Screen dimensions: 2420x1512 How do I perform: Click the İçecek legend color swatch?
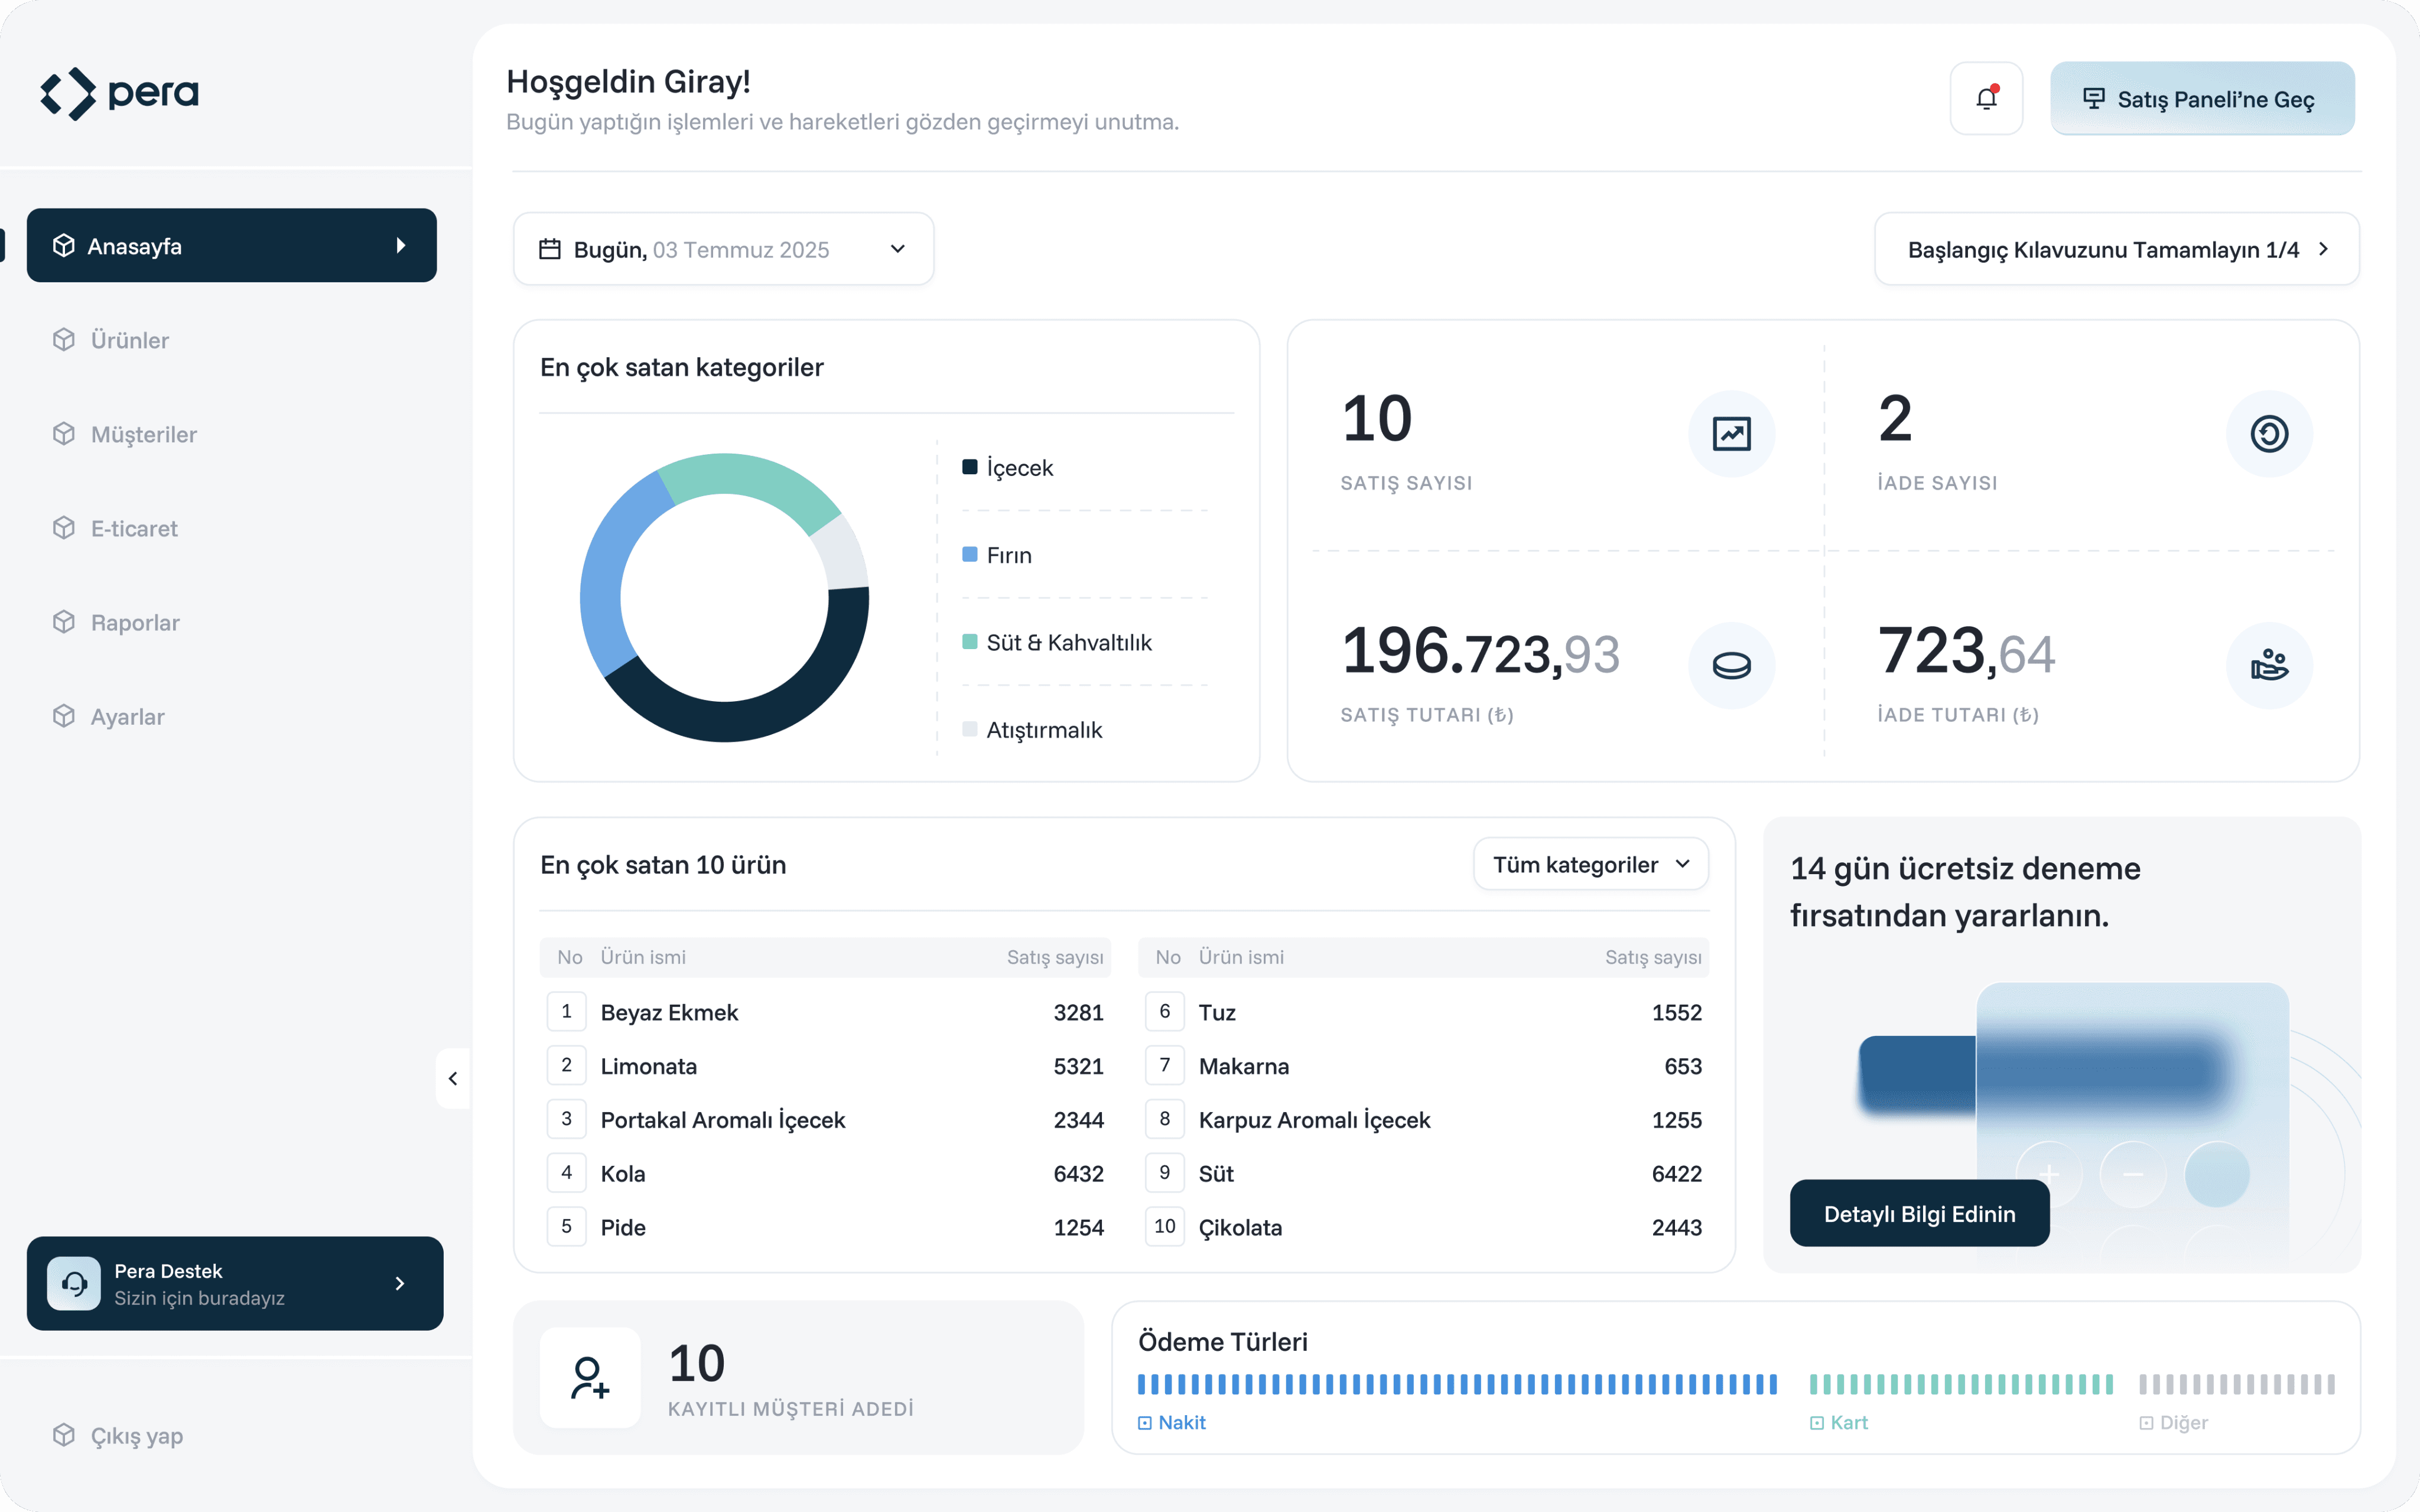tap(969, 467)
